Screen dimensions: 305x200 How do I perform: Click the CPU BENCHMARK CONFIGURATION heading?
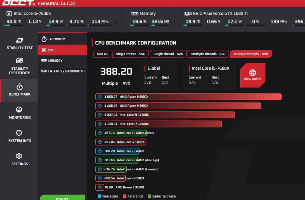136,43
